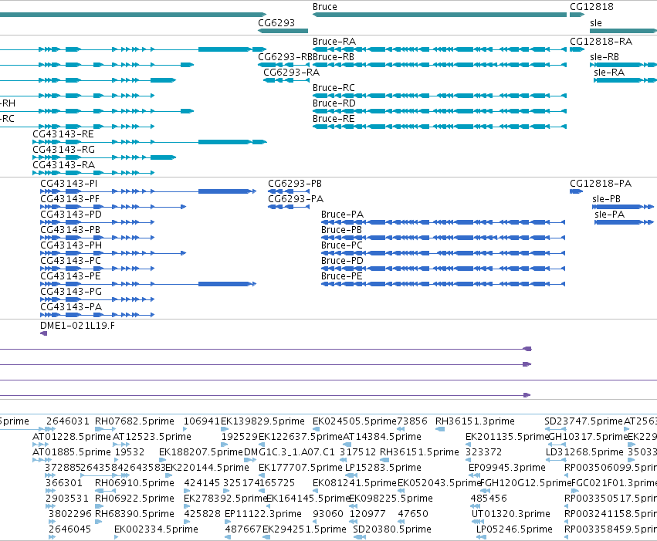Click the CG43143-PF protein label
Viewport: 657px width, 541px height.
tap(69, 199)
